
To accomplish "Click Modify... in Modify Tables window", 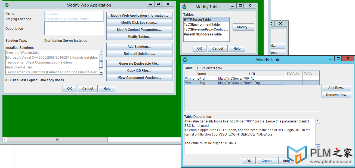I will point(243,27).
